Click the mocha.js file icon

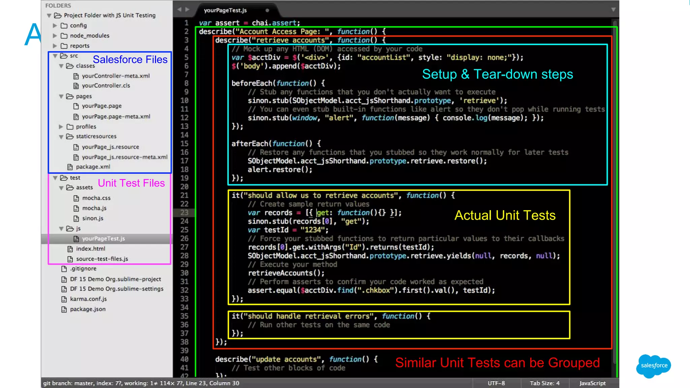(x=76, y=208)
